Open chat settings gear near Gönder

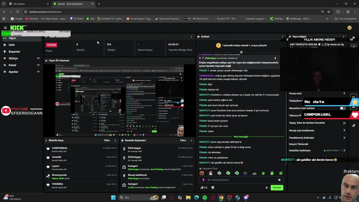point(267,187)
